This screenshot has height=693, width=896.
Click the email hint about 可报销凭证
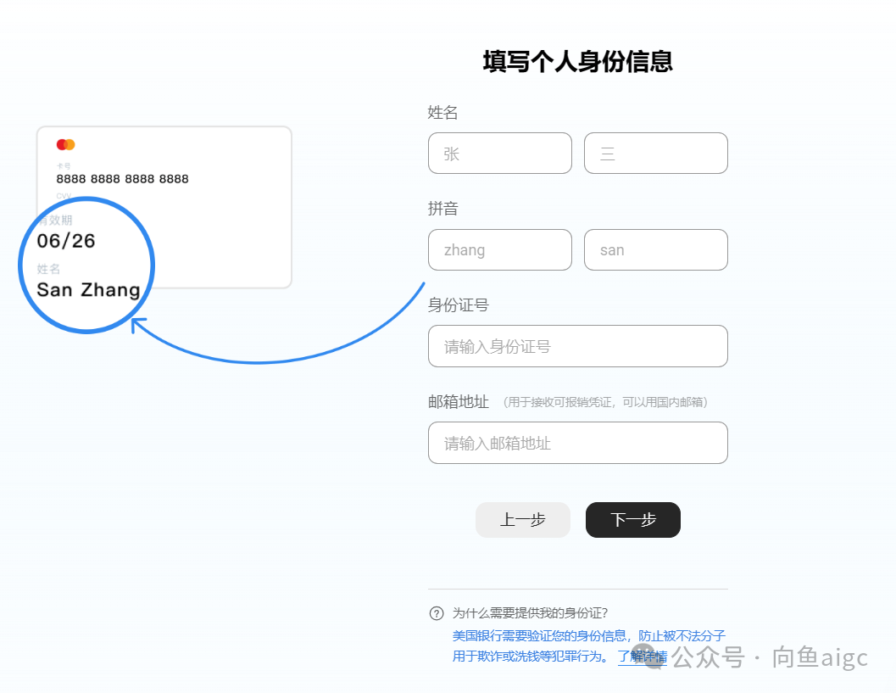[605, 402]
